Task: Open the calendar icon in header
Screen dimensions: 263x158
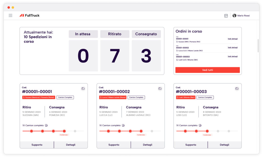Action: tap(226, 16)
